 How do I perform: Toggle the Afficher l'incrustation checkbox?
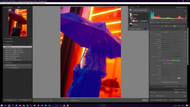pyautogui.click(x=130, y=29)
